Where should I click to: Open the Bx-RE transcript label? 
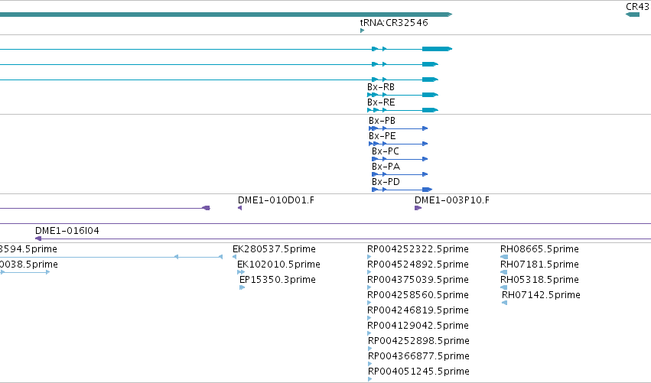coord(381,102)
